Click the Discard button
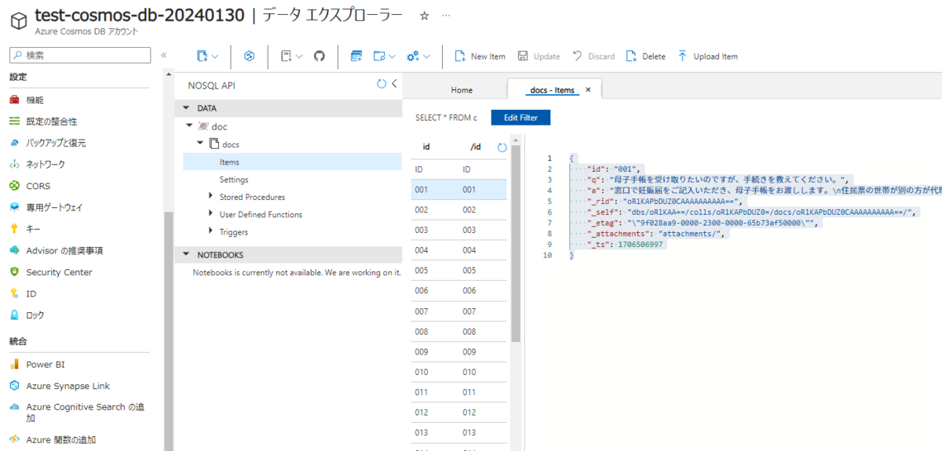Image resolution: width=942 pixels, height=451 pixels. pyautogui.click(x=593, y=56)
